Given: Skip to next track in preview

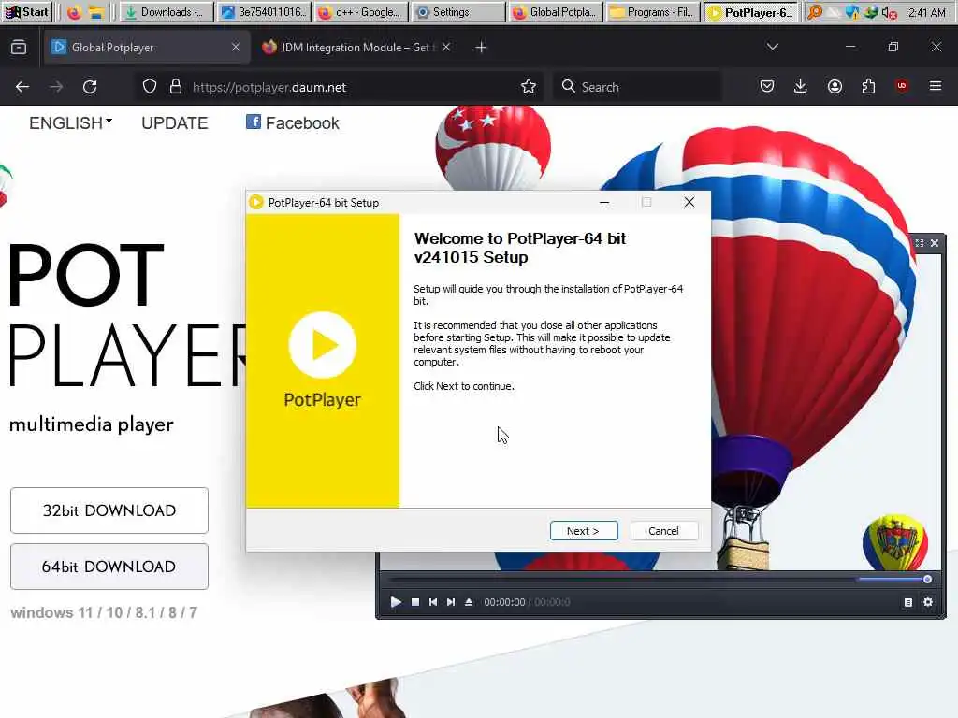Looking at the screenshot, I should [x=451, y=602].
